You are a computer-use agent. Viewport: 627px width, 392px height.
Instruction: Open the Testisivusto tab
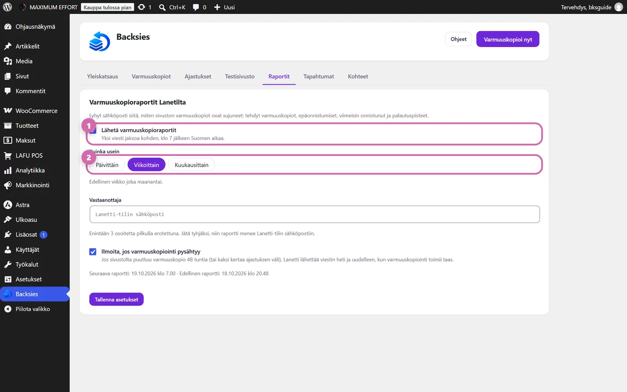(240, 77)
